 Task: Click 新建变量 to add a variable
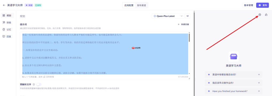(x=183, y=24)
